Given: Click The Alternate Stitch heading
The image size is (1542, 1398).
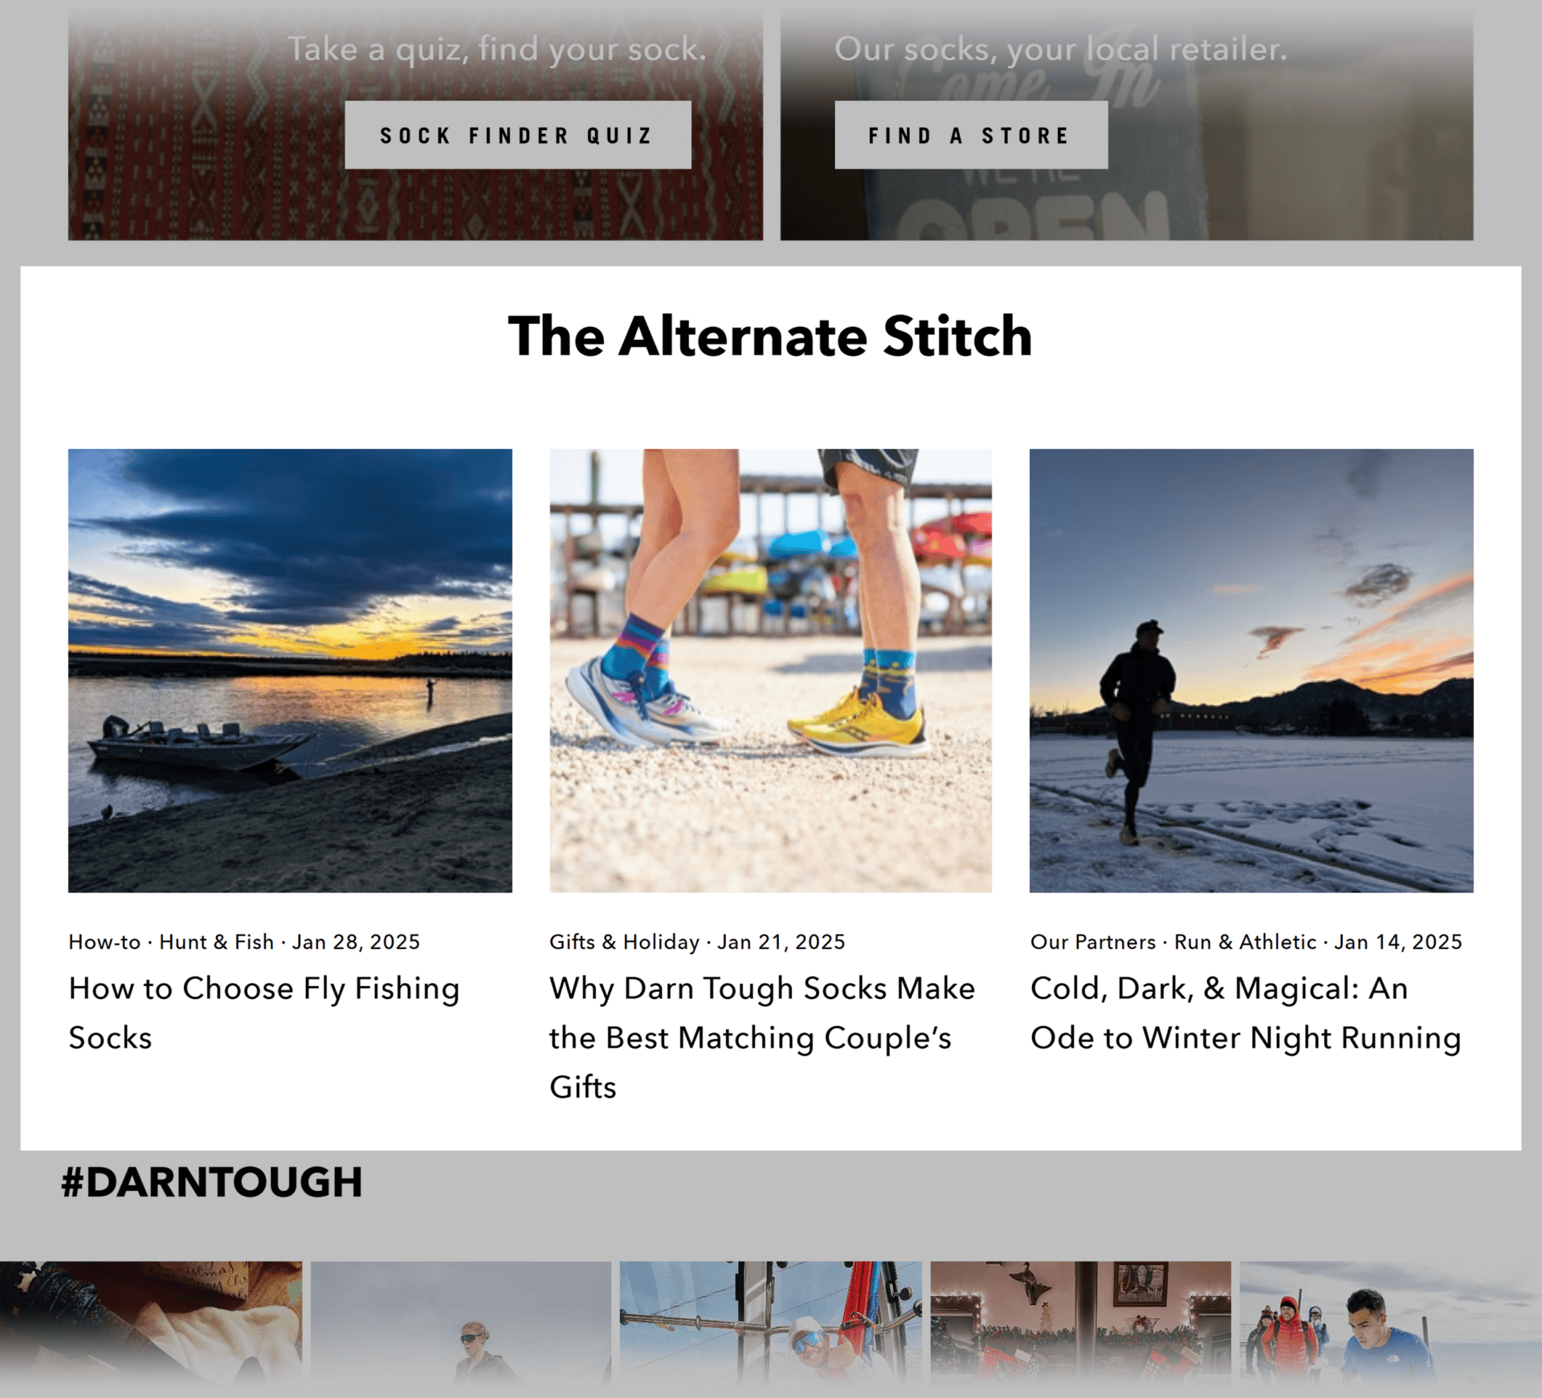Looking at the screenshot, I should pos(770,336).
